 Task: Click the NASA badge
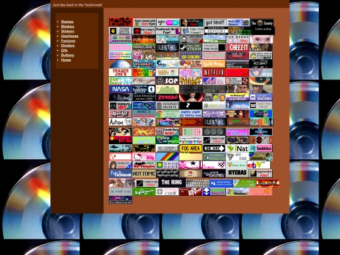pos(120,89)
